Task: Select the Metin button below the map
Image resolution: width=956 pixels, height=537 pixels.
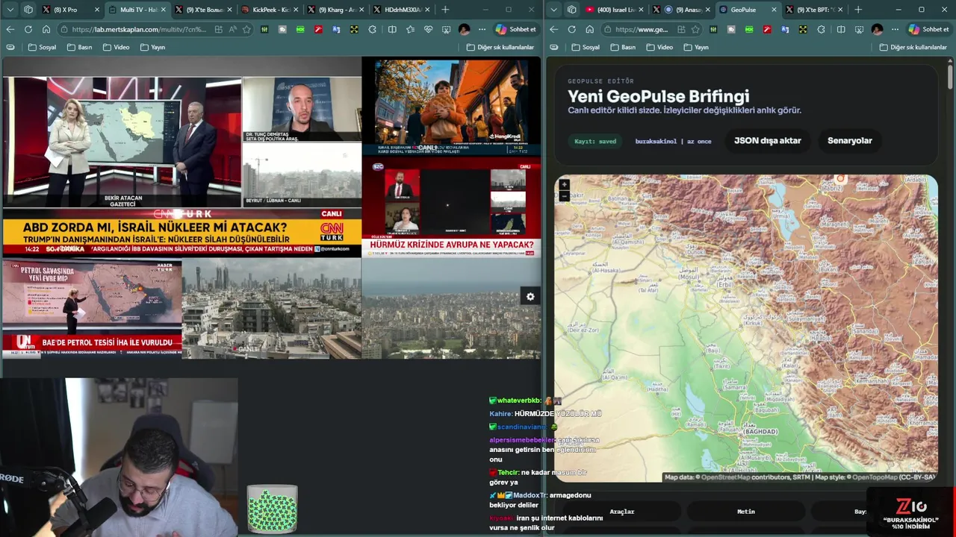Action: coord(745,512)
